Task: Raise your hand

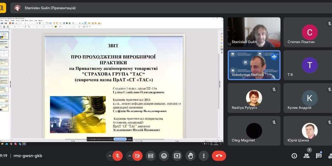Action: point(190,156)
